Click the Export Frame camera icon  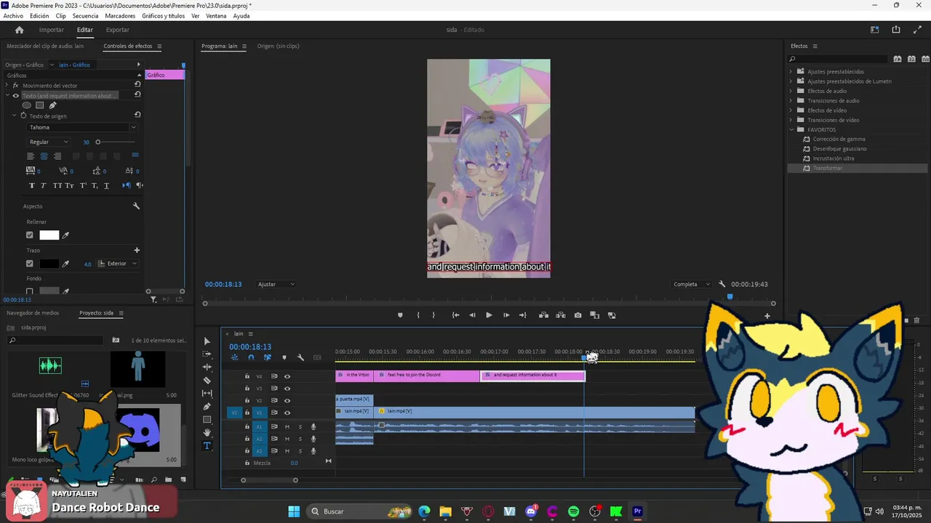[578, 315]
